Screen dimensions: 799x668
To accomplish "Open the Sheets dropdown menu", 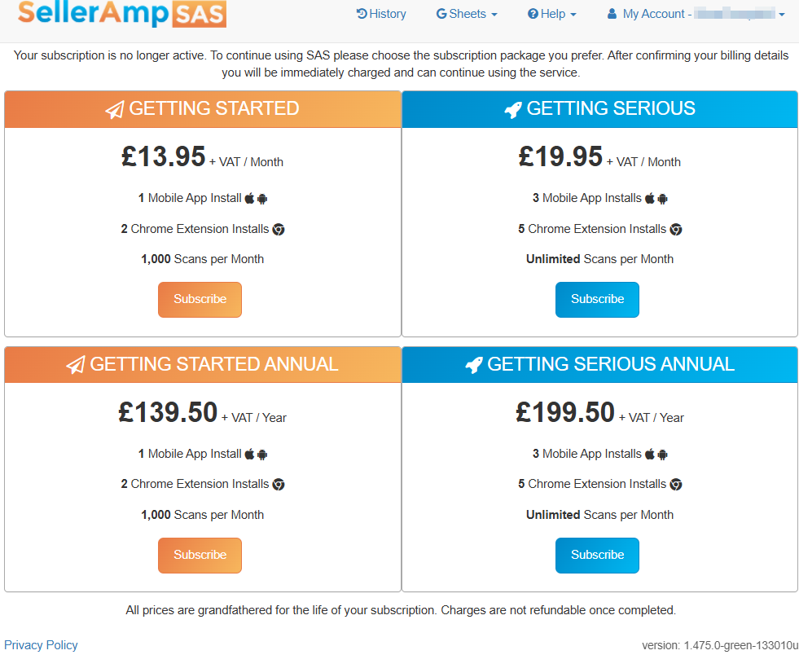I will point(467,14).
